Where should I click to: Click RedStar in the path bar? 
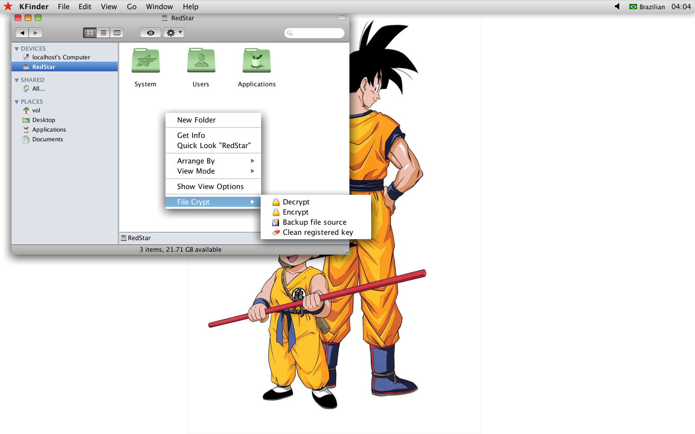[136, 238]
